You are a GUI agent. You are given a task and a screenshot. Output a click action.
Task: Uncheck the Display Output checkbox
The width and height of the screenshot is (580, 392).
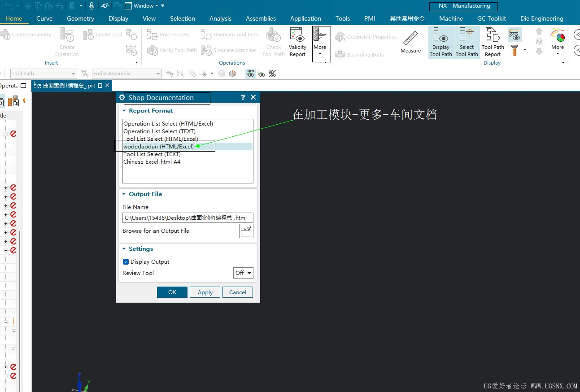tap(126, 262)
